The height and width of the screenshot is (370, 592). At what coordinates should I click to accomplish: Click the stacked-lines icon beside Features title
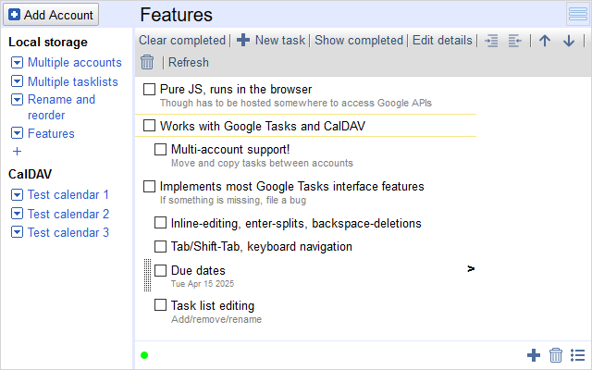(578, 14)
